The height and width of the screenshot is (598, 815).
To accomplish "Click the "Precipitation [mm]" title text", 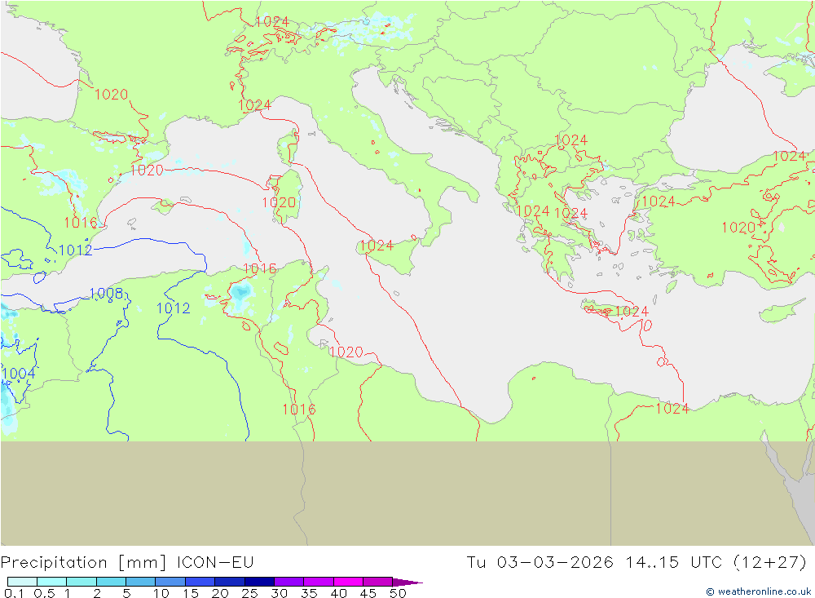I will tap(84, 563).
